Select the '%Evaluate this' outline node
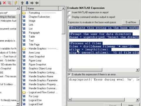The image size is (141, 106). tap(8, 64)
